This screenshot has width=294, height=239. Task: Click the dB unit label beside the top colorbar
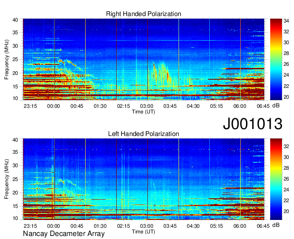click(276, 106)
